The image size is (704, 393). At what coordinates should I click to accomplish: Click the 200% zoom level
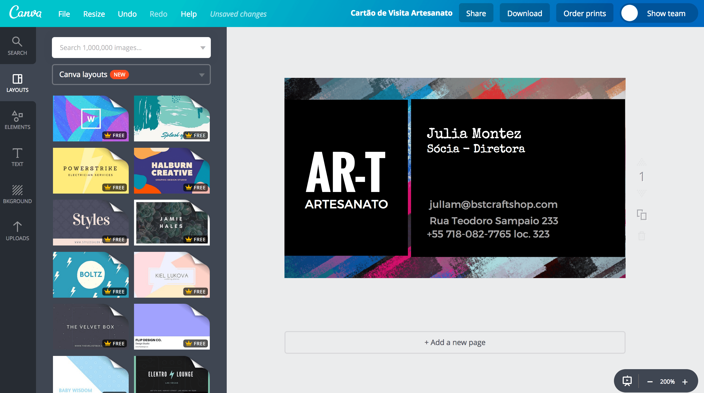coord(667,382)
